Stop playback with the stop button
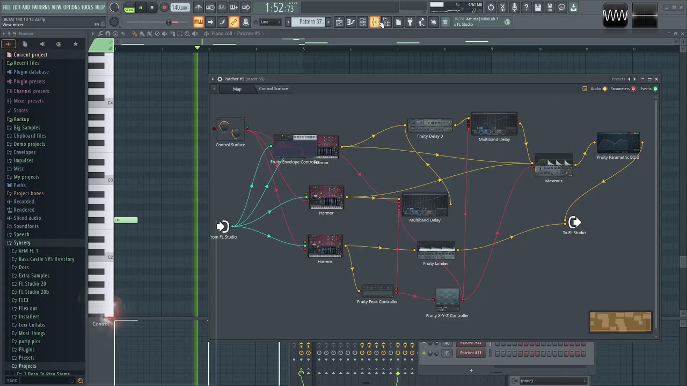687x386 pixels. click(x=152, y=8)
